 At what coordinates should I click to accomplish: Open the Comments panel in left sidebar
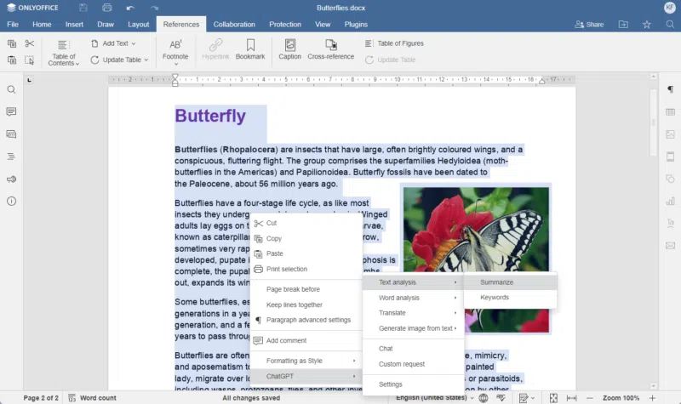tap(11, 111)
